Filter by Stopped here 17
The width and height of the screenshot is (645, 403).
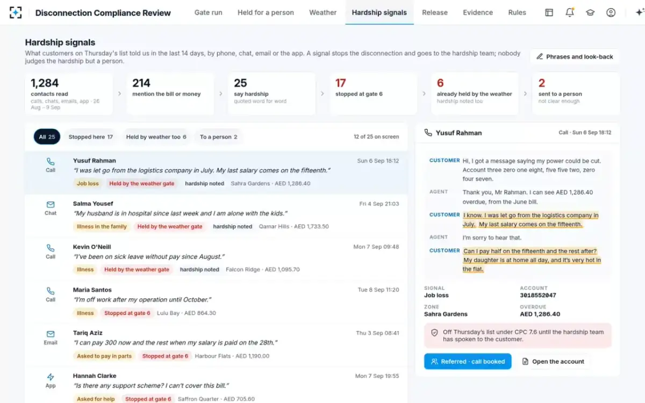tap(91, 137)
